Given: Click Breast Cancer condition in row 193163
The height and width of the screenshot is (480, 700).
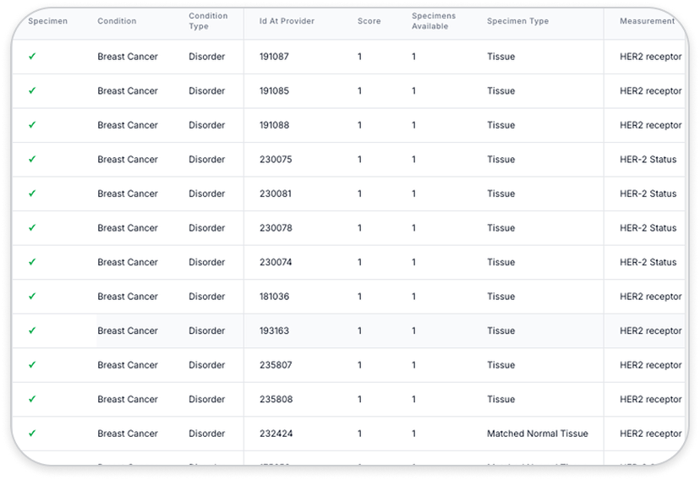Looking at the screenshot, I should [128, 331].
